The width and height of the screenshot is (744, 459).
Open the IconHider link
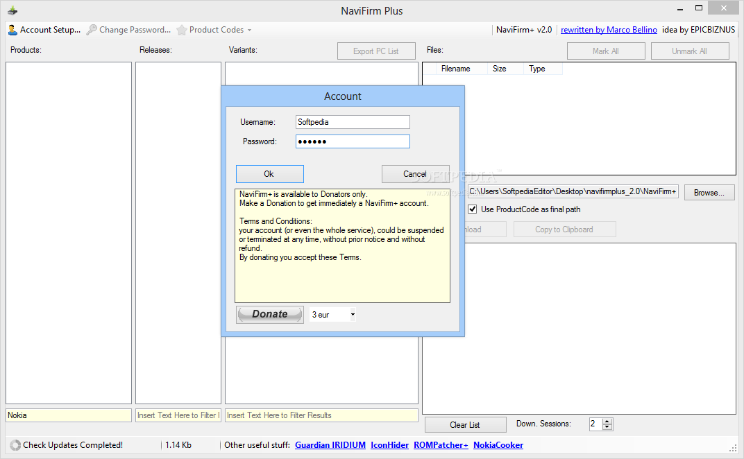[x=389, y=444]
